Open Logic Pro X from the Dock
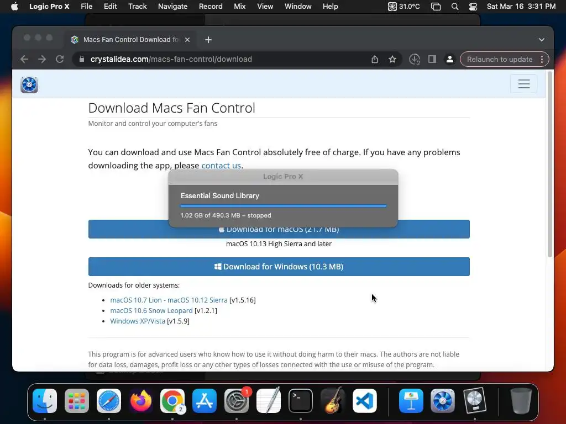This screenshot has height=424, width=566. tap(475, 401)
